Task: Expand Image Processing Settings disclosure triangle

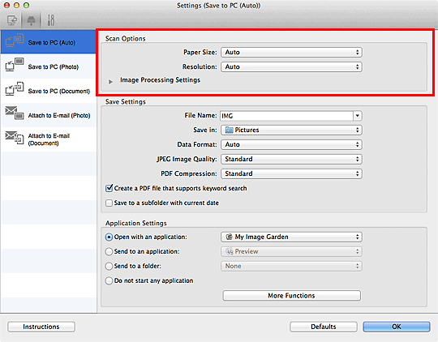Action: pyautogui.click(x=110, y=82)
